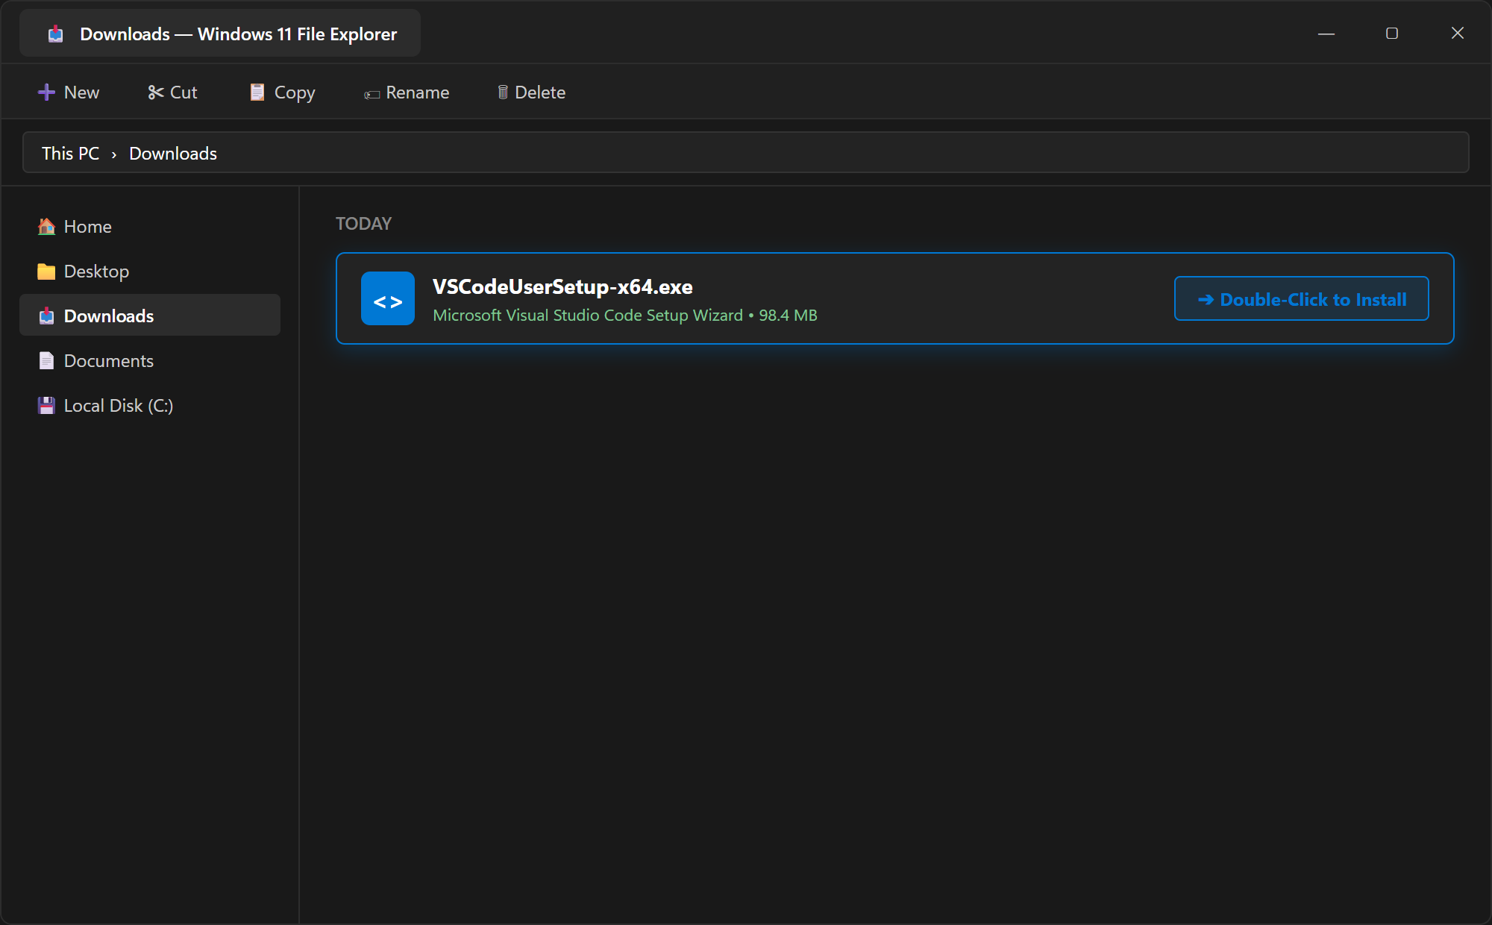This screenshot has width=1492, height=925.
Task: Open Desktop in the navigation pane
Action: pyautogui.click(x=150, y=271)
